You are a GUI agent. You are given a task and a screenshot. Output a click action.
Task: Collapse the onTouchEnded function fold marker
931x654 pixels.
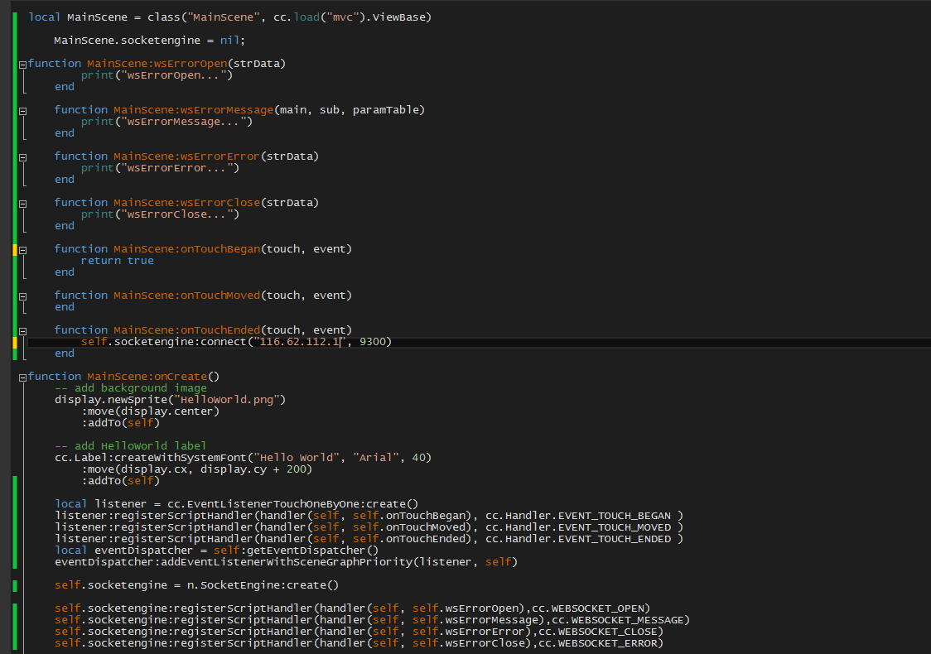22,330
